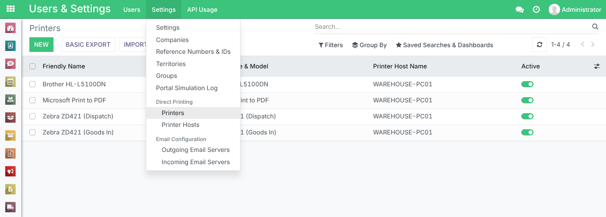This screenshot has height=217, width=606.
Task: Click the partially hidden IMPORT button
Action: [133, 45]
